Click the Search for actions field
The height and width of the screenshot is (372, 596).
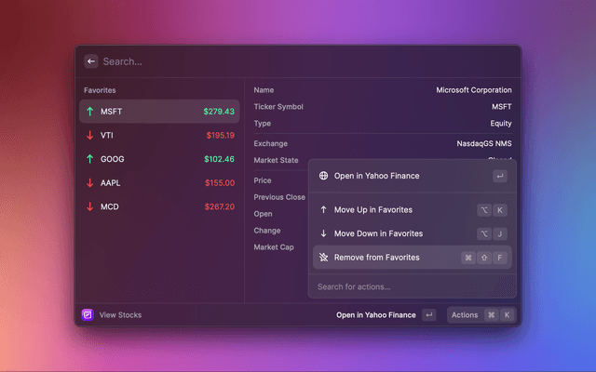(x=410, y=286)
